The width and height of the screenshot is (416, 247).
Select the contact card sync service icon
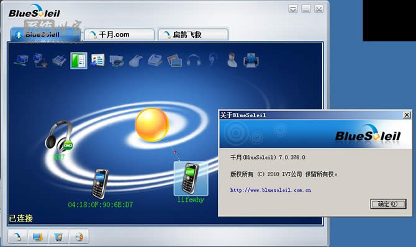97,60
